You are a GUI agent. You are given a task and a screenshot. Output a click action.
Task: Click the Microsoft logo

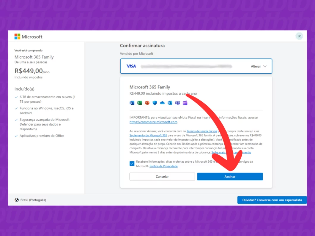tap(28, 37)
